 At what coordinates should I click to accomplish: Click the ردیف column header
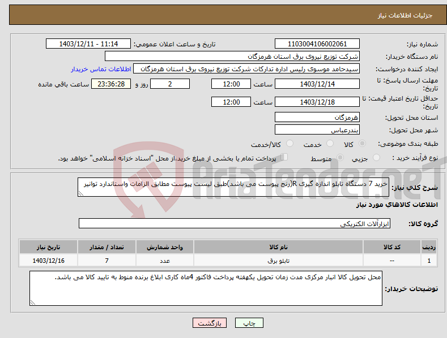(429, 247)
